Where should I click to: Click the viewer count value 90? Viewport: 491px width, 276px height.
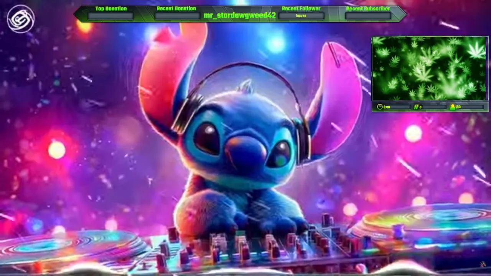click(458, 107)
